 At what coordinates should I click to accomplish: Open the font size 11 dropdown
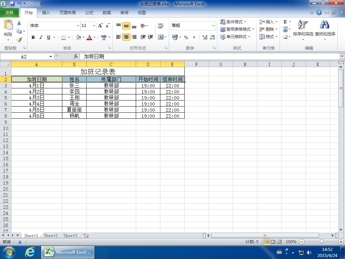click(x=94, y=26)
